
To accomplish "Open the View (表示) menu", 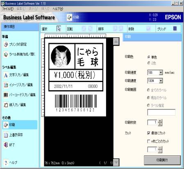I will tap(34, 9).
